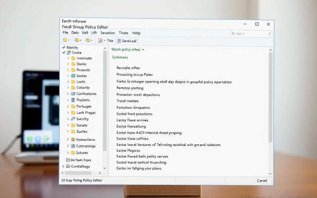317x198 pixels.
Task: Click the Dortes folder icon
Action: (x=73, y=64)
